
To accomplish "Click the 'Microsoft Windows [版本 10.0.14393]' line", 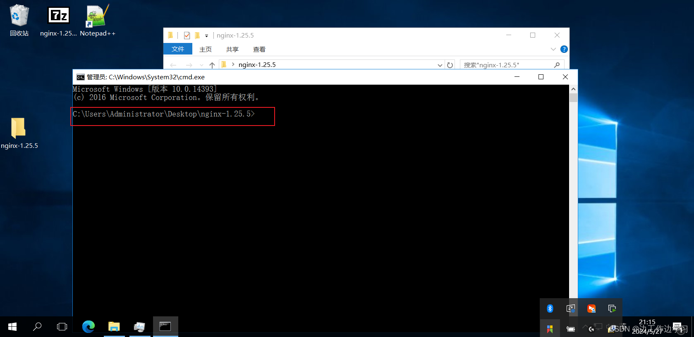I will tap(145, 89).
